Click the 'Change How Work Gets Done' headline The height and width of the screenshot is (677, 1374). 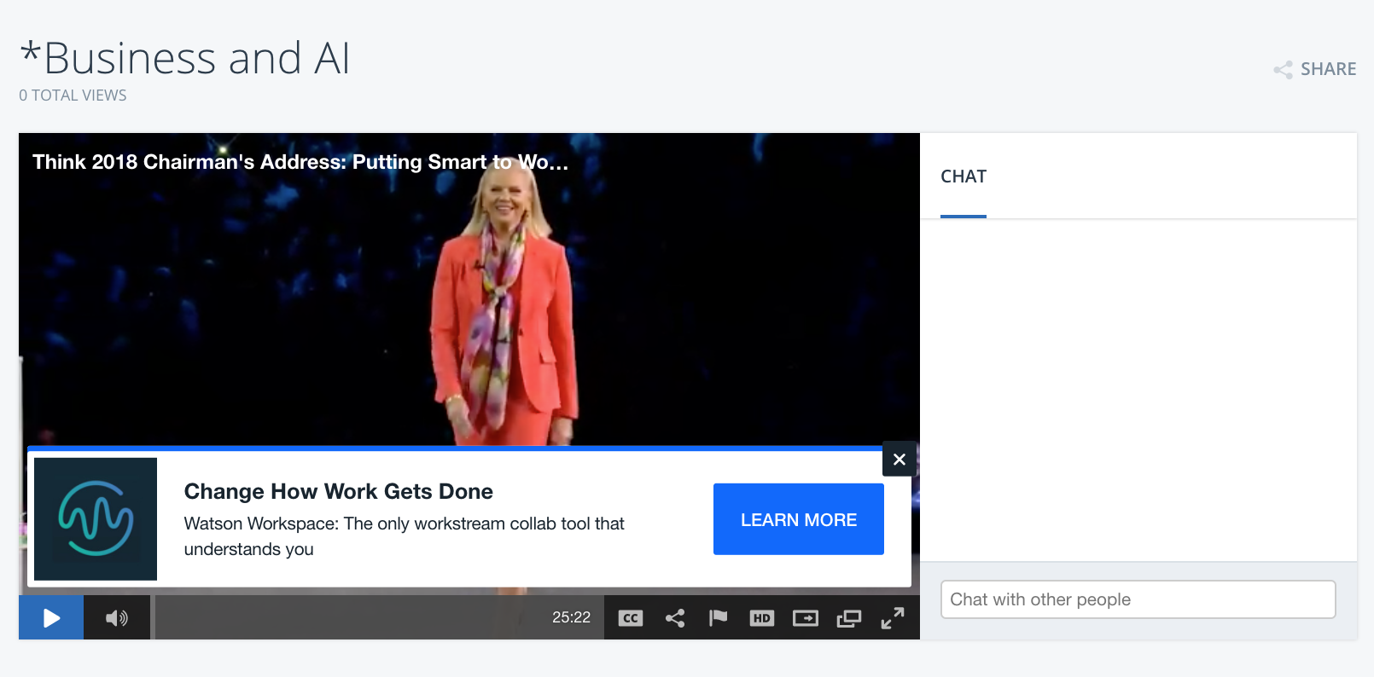pos(339,491)
